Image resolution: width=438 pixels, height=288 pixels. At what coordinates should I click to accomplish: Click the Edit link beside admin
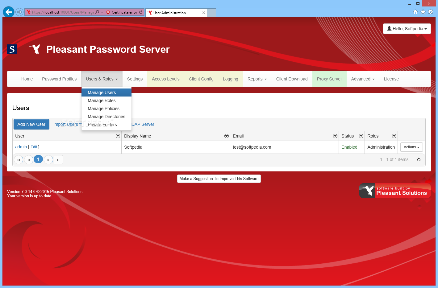pos(34,147)
